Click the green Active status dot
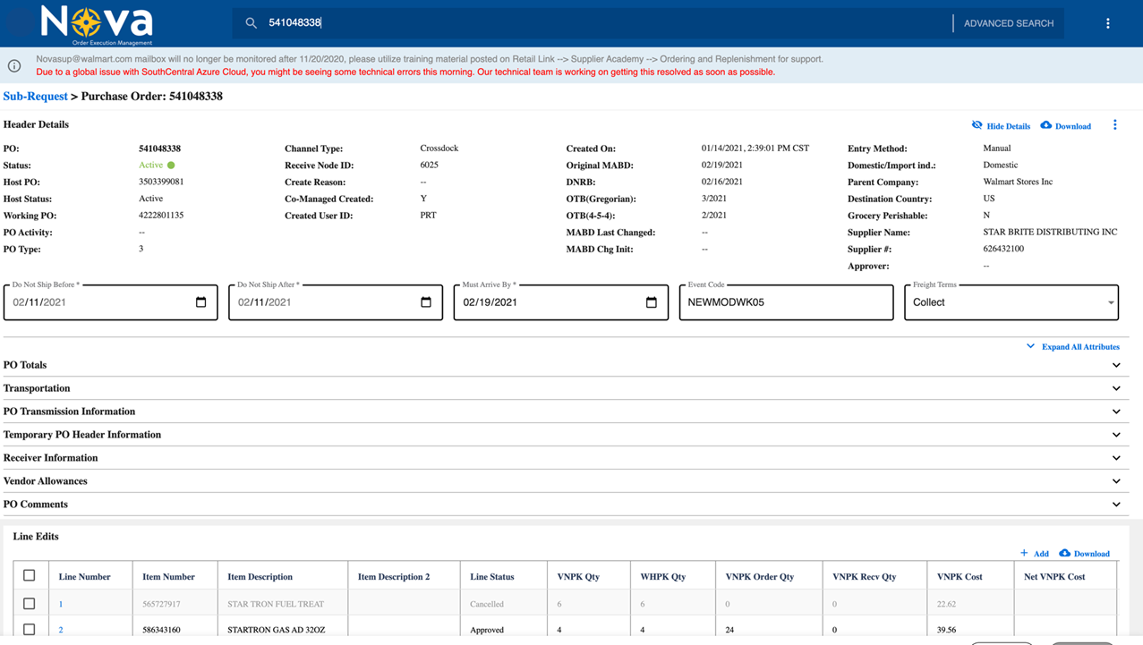 coord(171,165)
